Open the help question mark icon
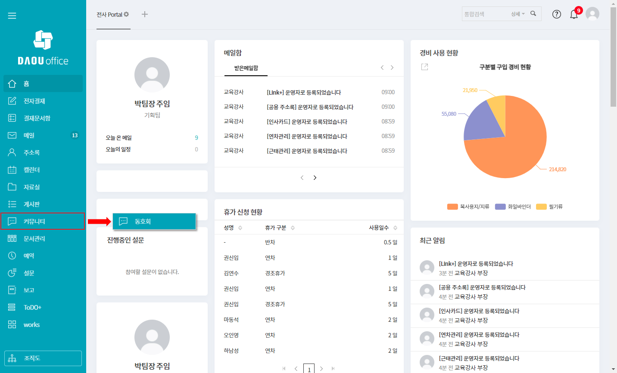 pyautogui.click(x=557, y=14)
